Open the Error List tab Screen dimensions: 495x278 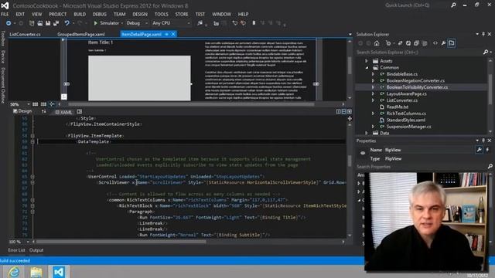tap(16, 250)
